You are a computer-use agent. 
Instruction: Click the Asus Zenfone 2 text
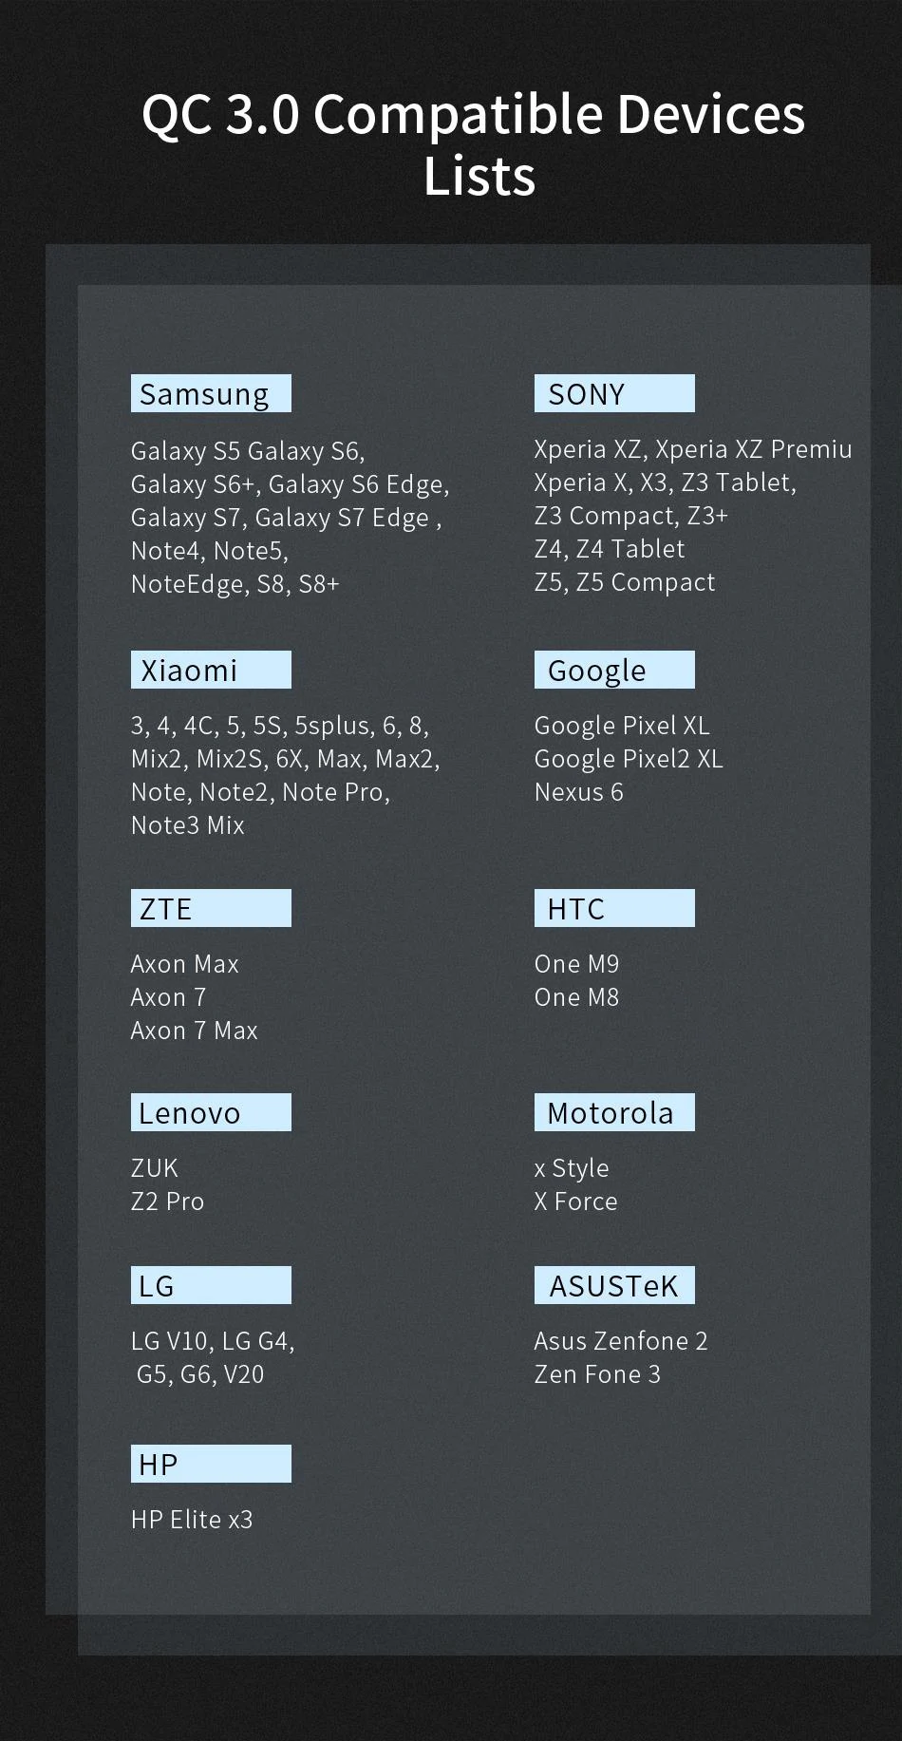[620, 1341]
